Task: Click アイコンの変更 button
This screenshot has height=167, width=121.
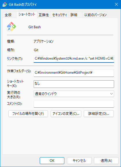Action: pos(66,114)
